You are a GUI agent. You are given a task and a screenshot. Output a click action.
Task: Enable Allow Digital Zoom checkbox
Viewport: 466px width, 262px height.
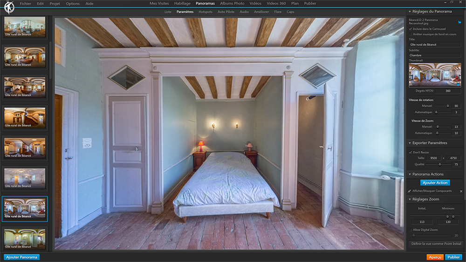(411, 230)
